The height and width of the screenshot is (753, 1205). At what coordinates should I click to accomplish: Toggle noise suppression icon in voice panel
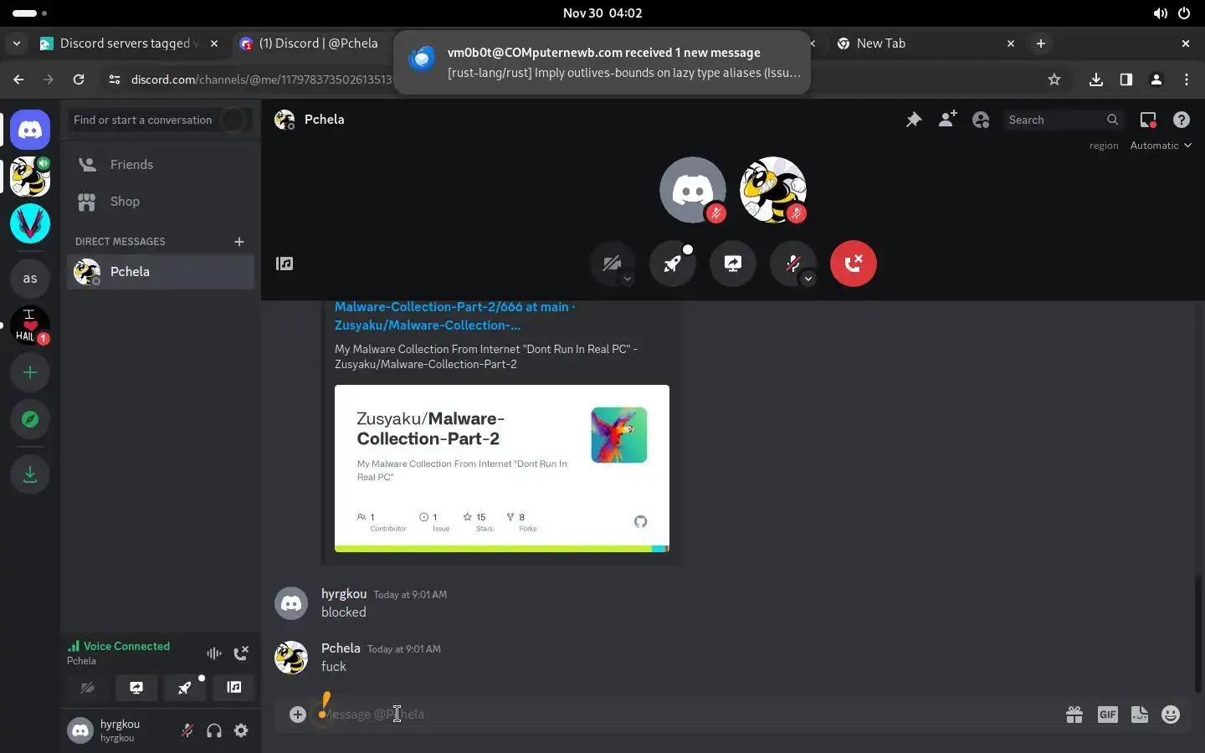pyautogui.click(x=214, y=653)
